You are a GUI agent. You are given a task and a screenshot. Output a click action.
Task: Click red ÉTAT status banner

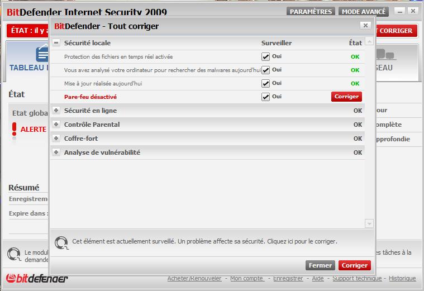tap(28, 31)
